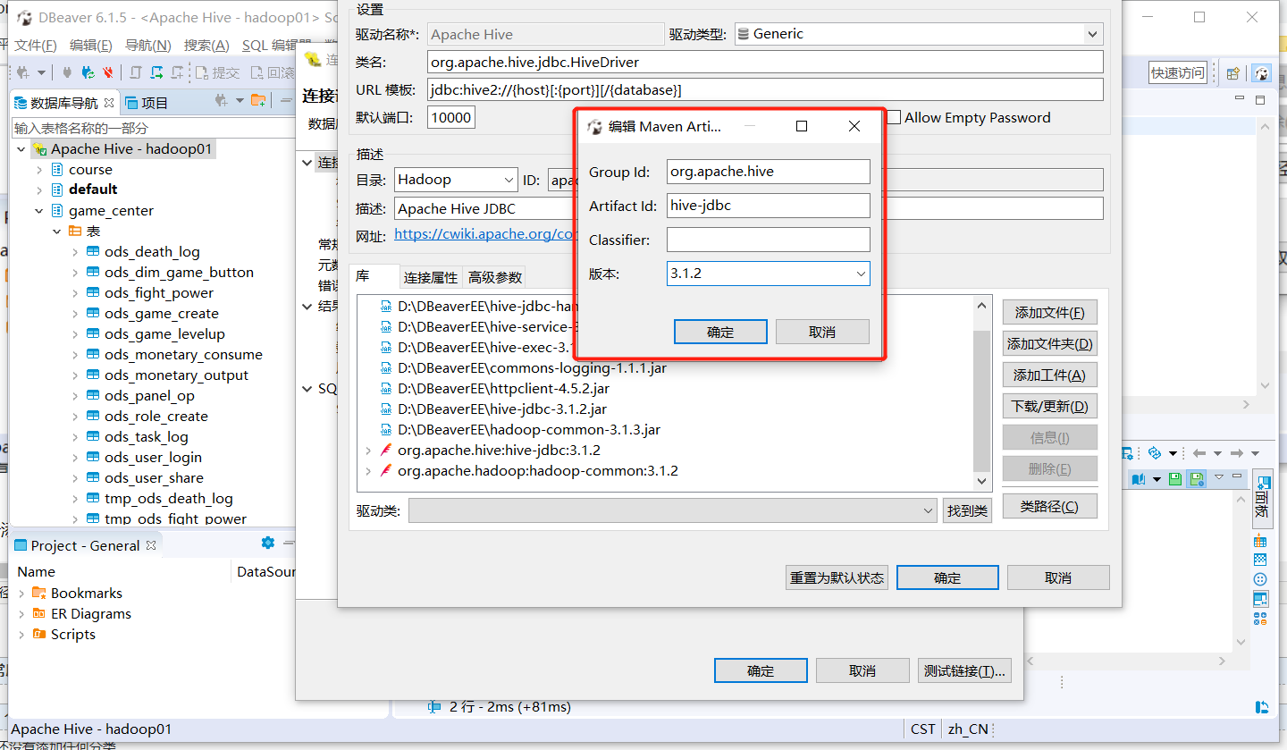The height and width of the screenshot is (750, 1287).
Task: Click the 下载/更新(D) button
Action: tap(1050, 407)
